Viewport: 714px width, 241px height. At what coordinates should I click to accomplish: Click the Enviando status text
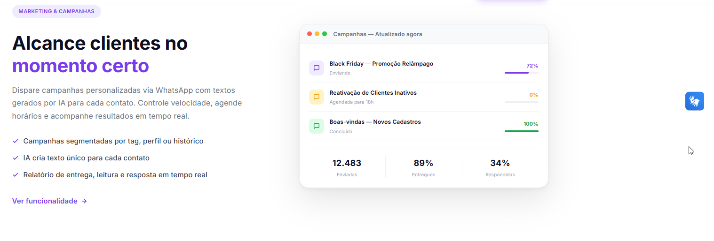(x=340, y=73)
